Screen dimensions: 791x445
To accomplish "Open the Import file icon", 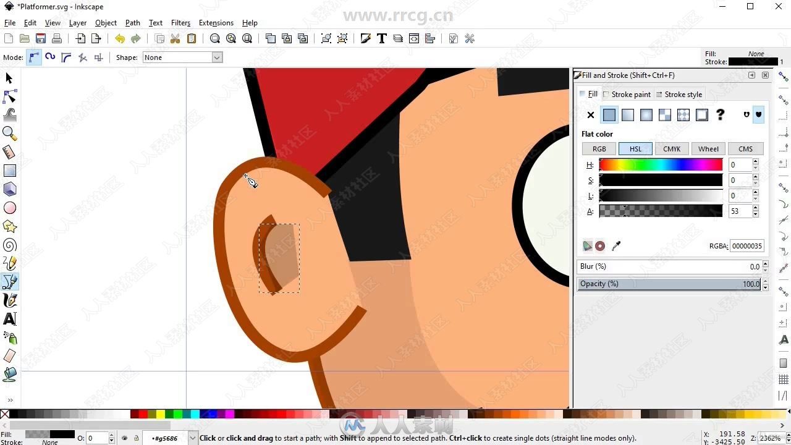I will point(80,38).
